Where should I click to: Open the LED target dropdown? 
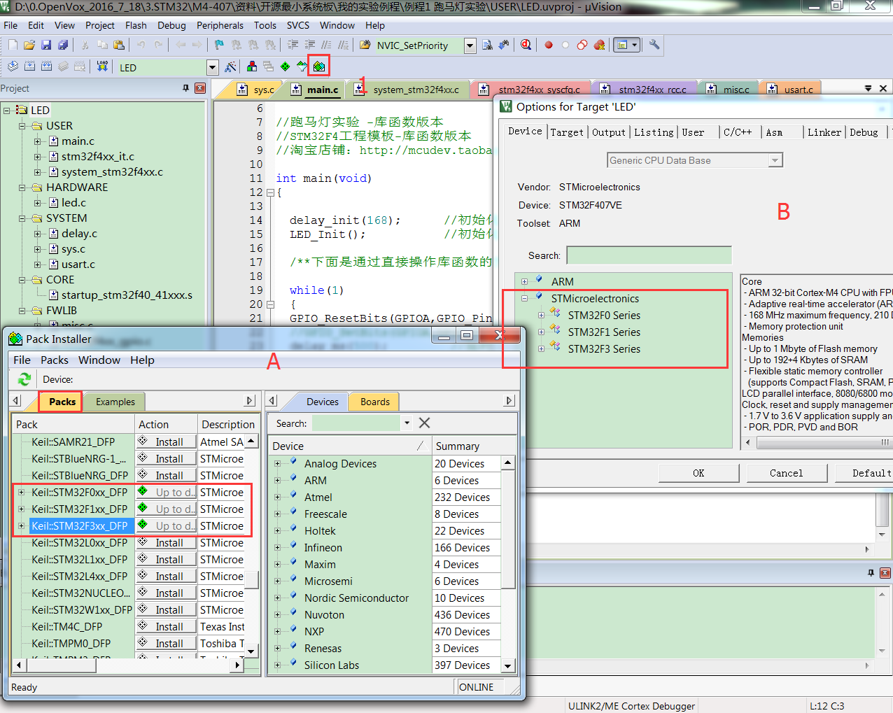[212, 67]
